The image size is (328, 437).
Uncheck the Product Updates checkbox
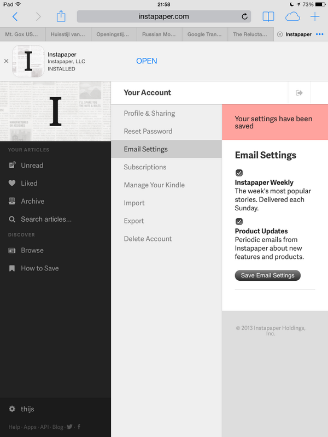coord(239,222)
